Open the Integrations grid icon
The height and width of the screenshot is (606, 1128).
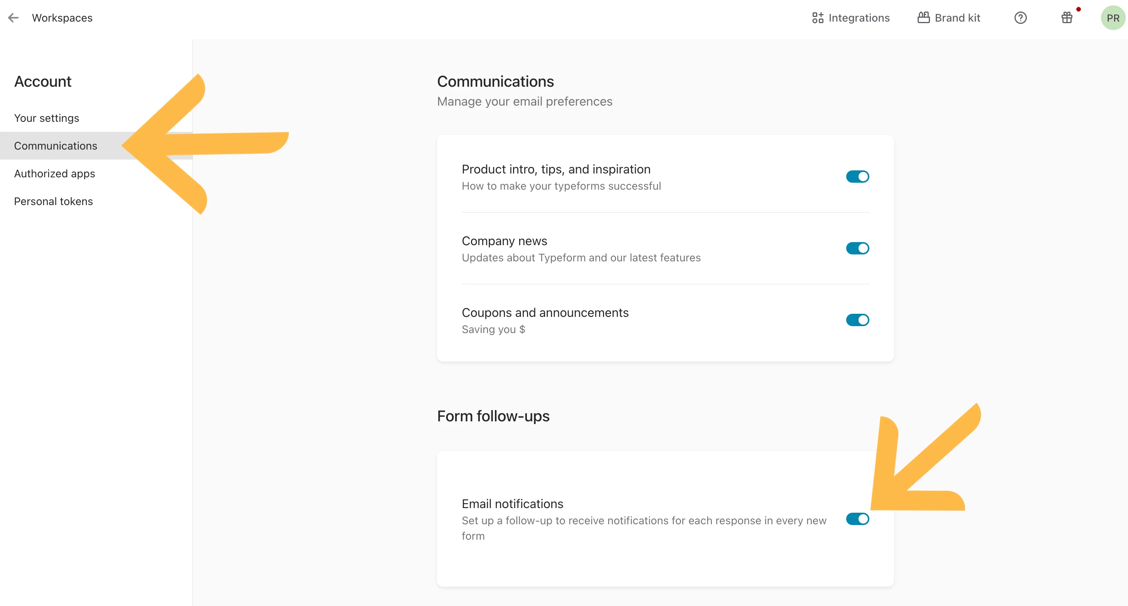[x=818, y=18]
